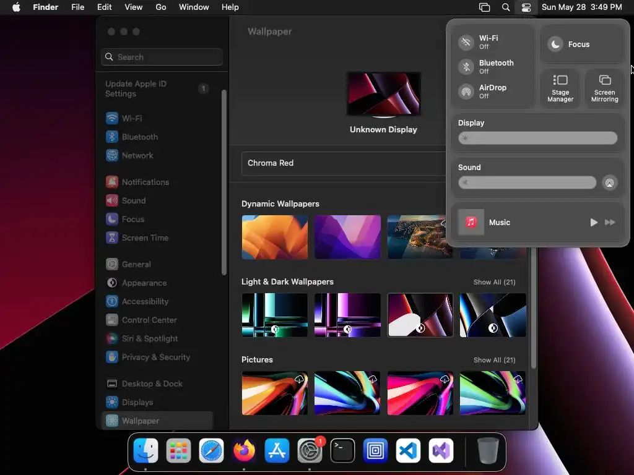The width and height of the screenshot is (634, 475).
Task: Open Privacy & Security settings
Action: pos(157,357)
